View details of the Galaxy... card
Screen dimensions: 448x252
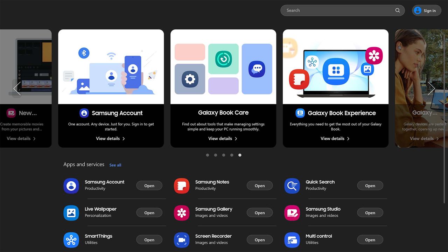(425, 139)
